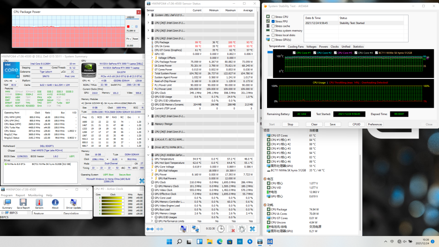The height and width of the screenshot is (247, 439).
Task: Open Help menu in HWiNFO64
Action: (x=49, y=195)
